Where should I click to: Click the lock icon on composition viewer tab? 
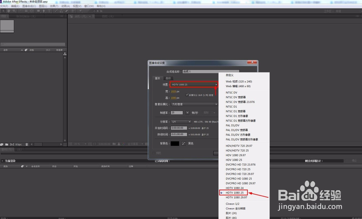71,16
